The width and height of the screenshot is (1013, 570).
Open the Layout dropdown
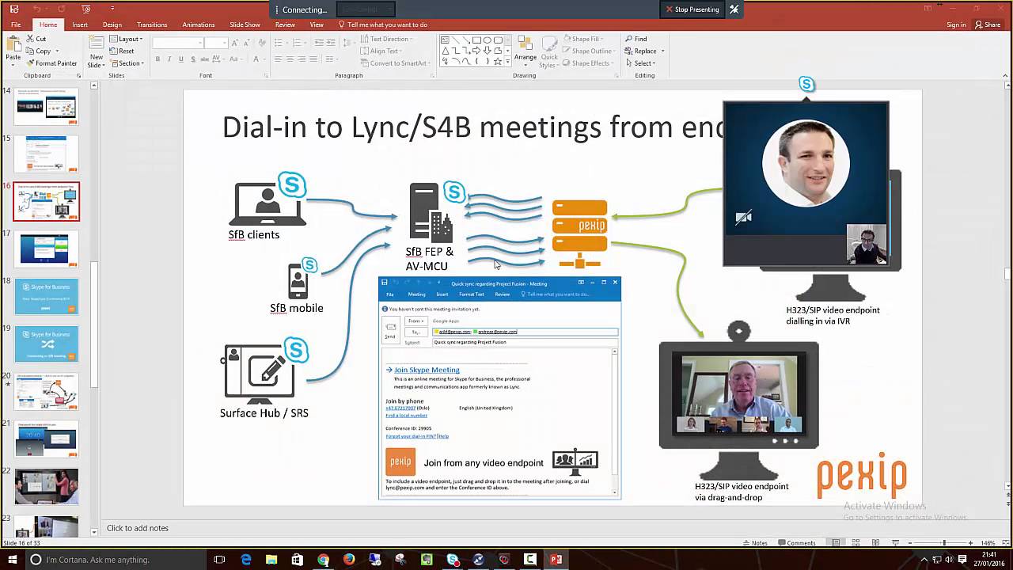[x=126, y=39]
